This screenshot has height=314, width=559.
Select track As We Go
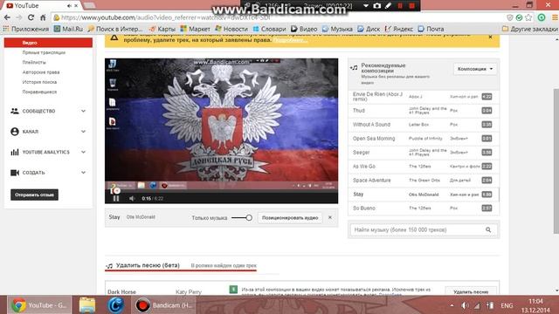(424, 167)
